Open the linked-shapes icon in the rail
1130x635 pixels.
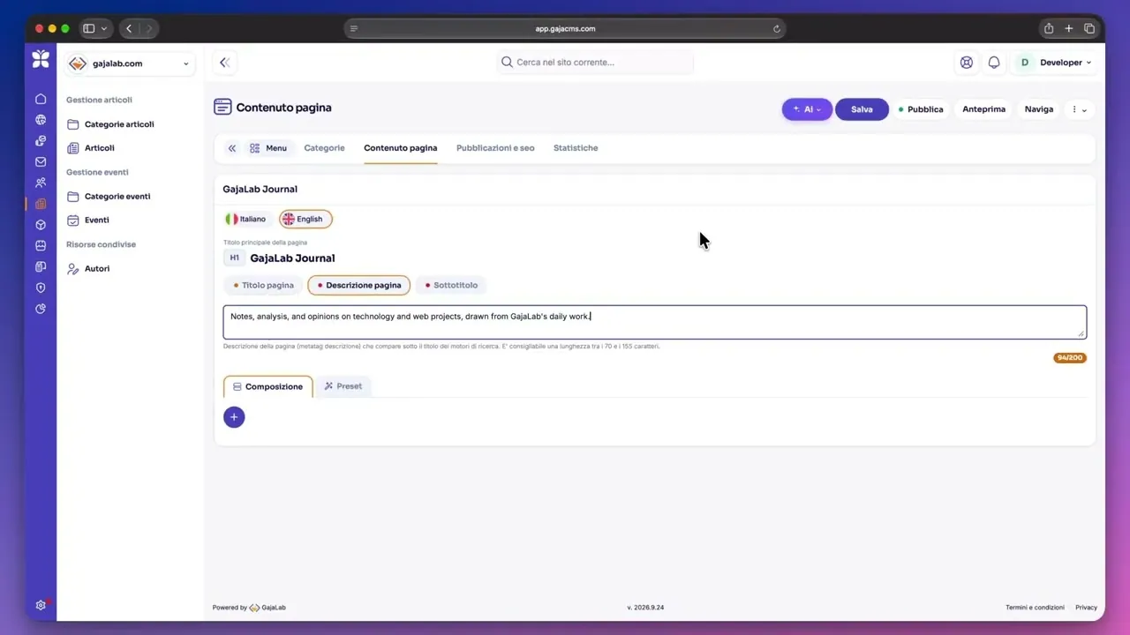41,141
